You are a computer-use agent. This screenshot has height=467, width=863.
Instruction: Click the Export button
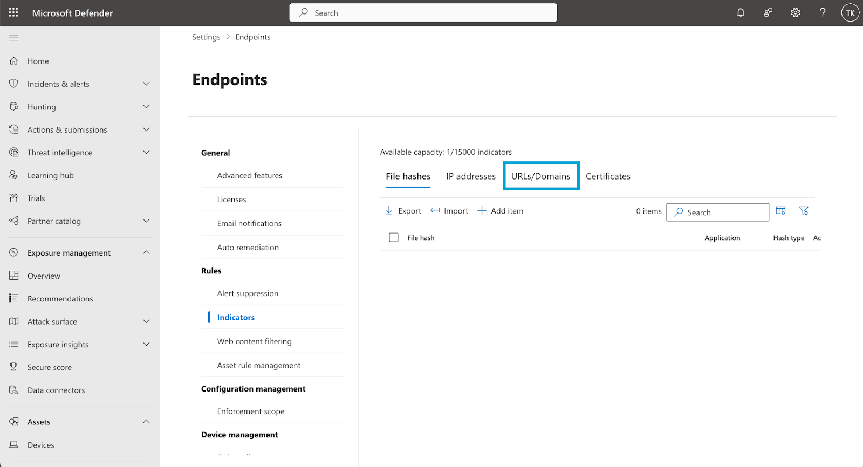click(x=403, y=211)
